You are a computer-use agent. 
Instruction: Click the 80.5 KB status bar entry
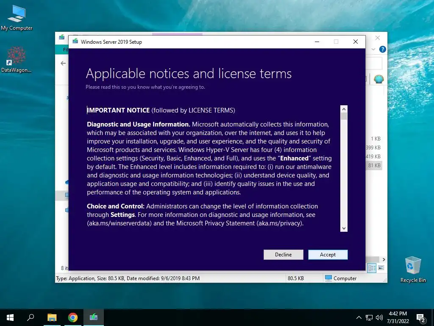point(295,278)
